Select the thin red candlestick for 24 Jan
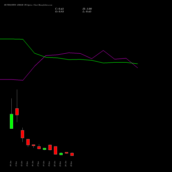The width and height of the screenshot is (172, 172). 66,153
